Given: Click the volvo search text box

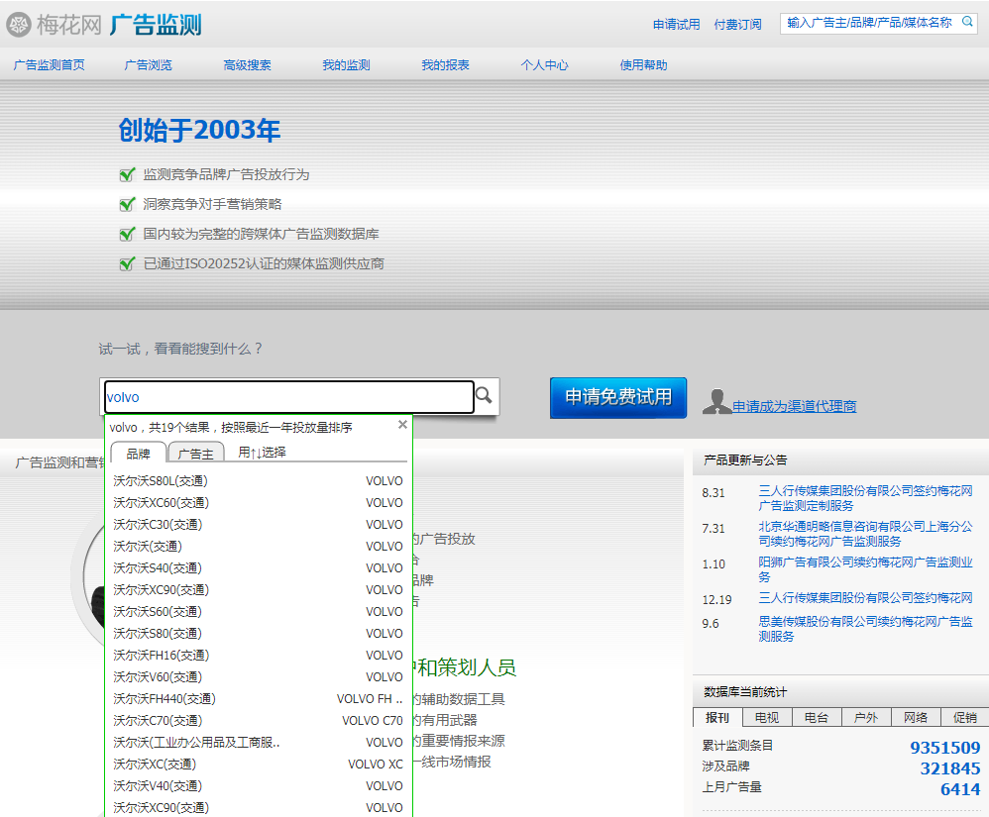Looking at the screenshot, I should (x=289, y=397).
